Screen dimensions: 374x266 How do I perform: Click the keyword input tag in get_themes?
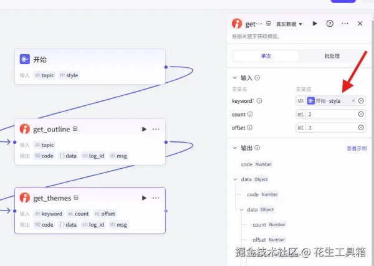pos(49,214)
